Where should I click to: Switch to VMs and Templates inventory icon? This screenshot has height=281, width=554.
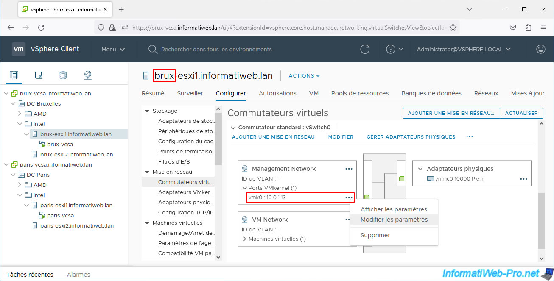(39, 75)
